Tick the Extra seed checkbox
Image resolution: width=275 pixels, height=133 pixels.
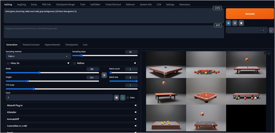[128, 98]
